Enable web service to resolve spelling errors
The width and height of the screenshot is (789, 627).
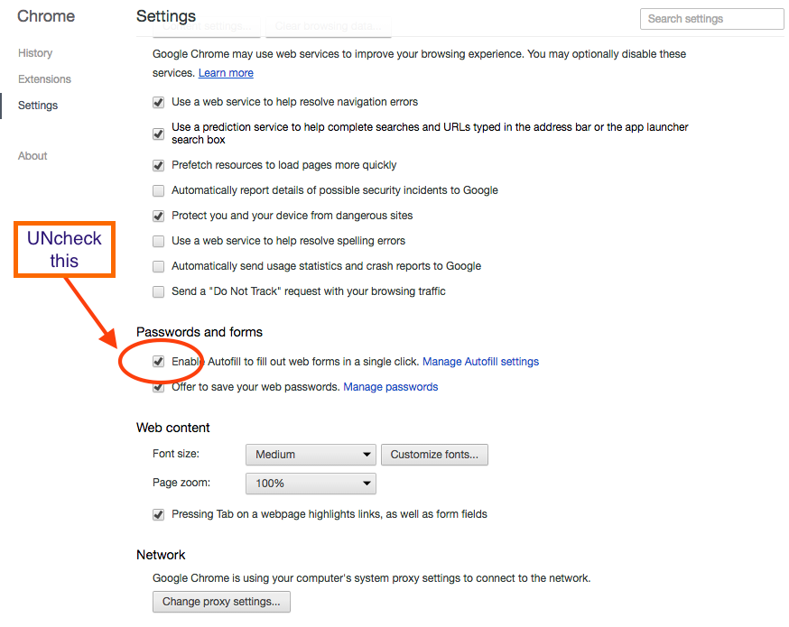(159, 242)
